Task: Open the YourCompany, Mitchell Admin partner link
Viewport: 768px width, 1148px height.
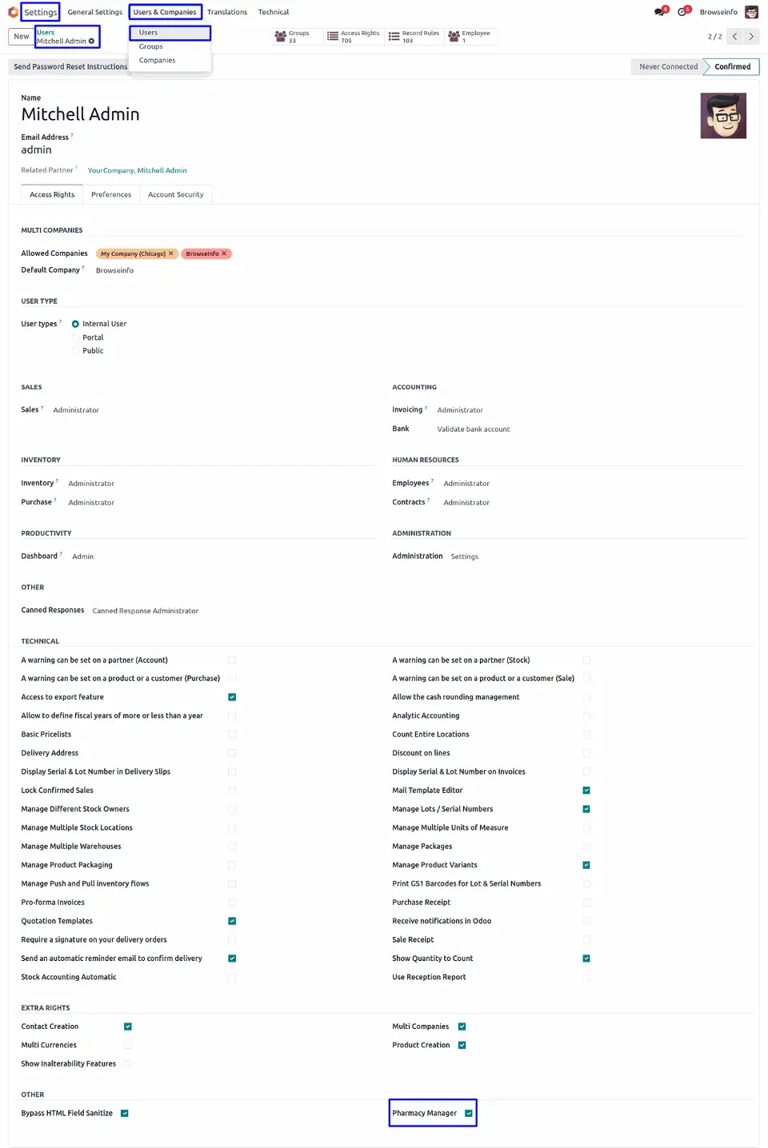Action: (138, 170)
